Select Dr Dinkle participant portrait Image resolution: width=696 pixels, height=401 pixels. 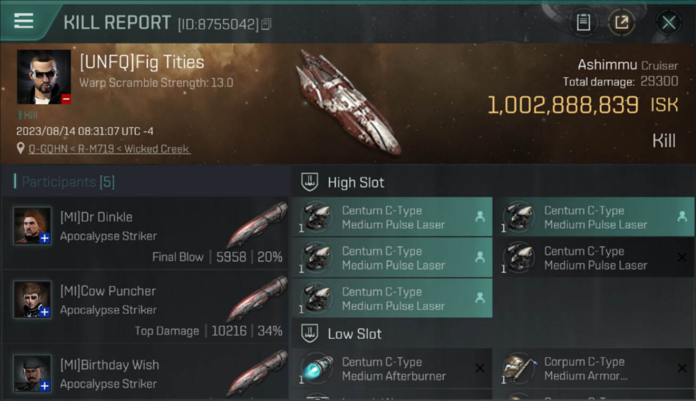pyautogui.click(x=33, y=226)
